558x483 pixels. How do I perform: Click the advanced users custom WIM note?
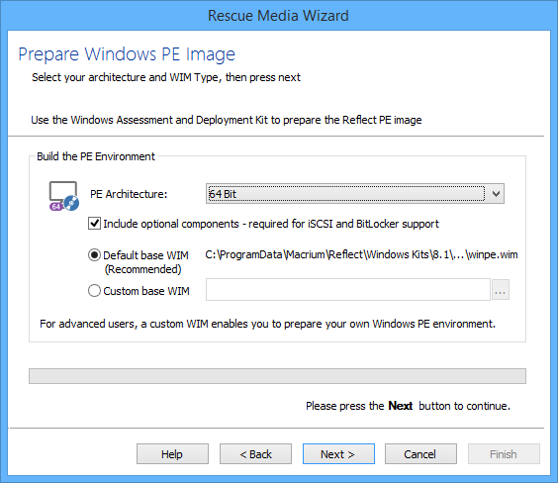[x=267, y=324]
